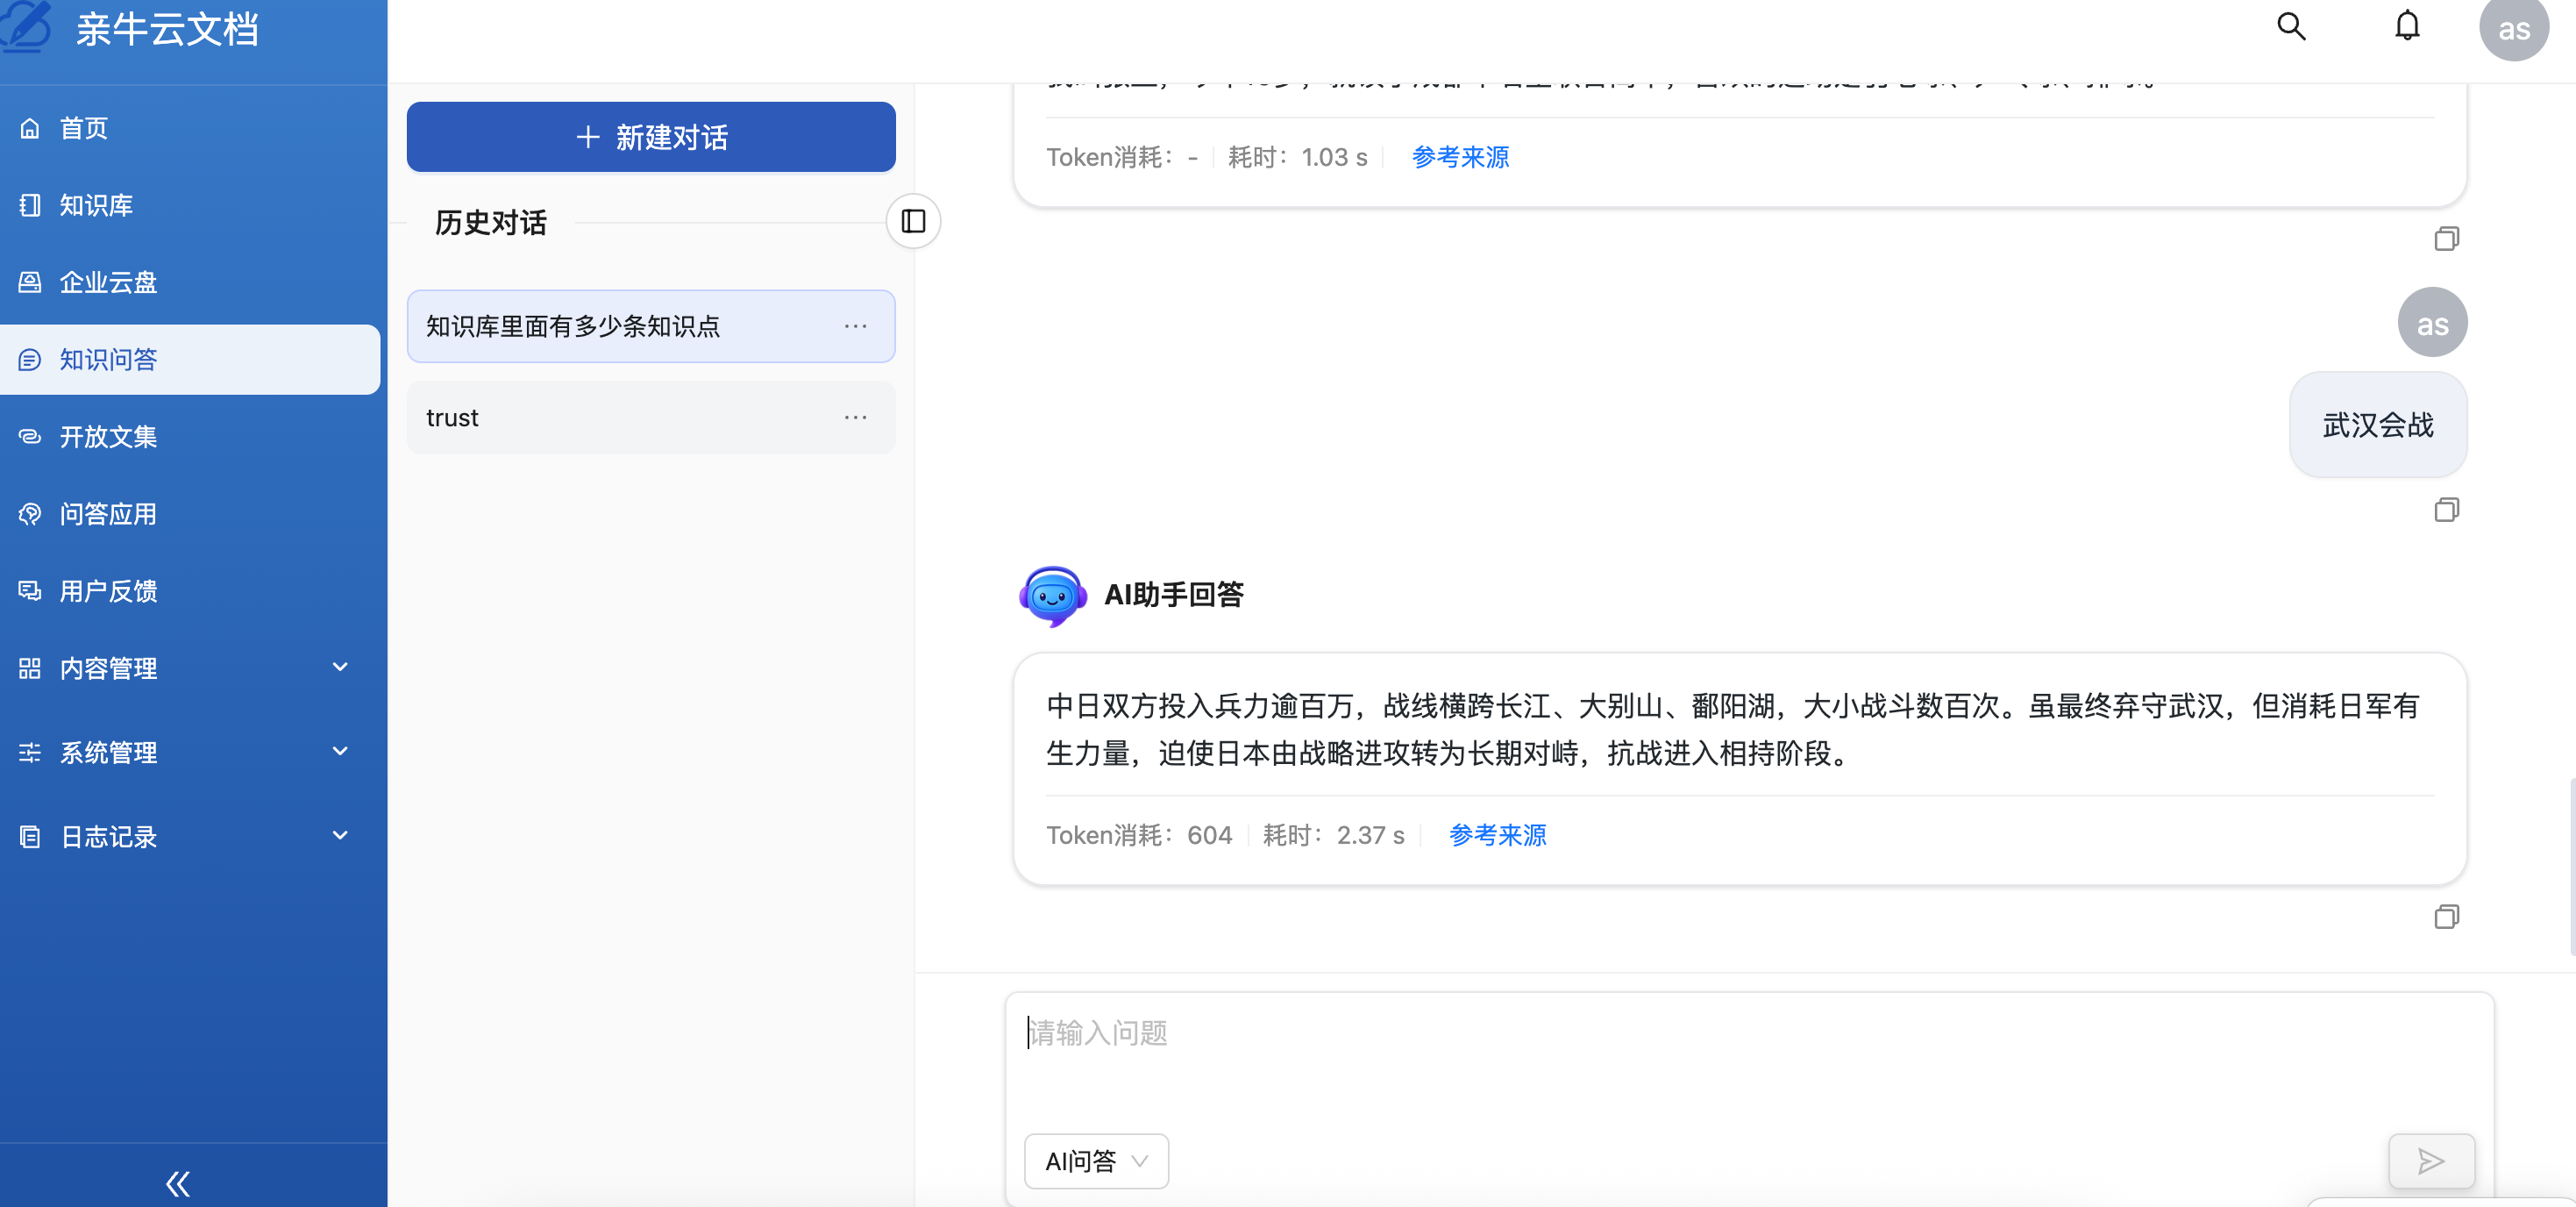Open 参考来源 for the 武汉会战 answer

(x=1497, y=835)
